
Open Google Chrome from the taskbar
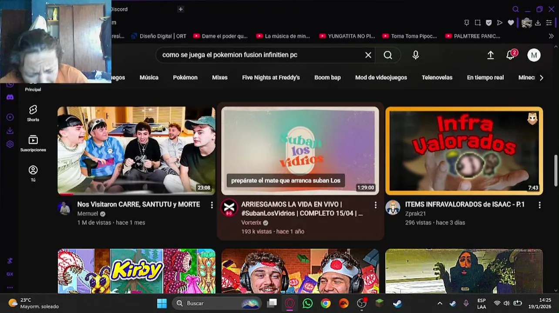[326, 303]
